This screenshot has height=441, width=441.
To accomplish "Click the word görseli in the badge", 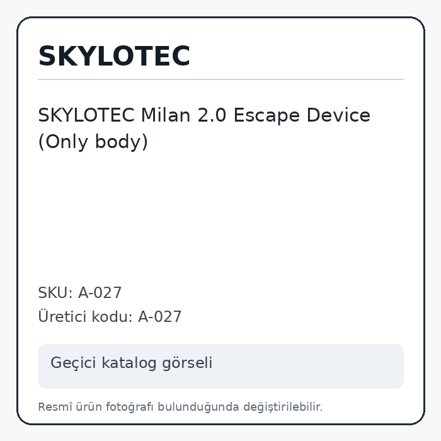I will [187, 363].
